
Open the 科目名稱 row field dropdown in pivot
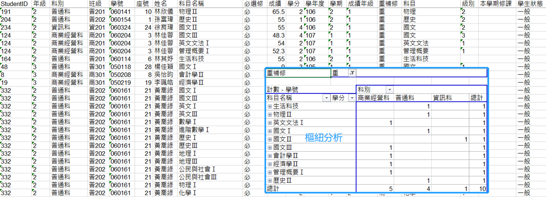pos(326,98)
